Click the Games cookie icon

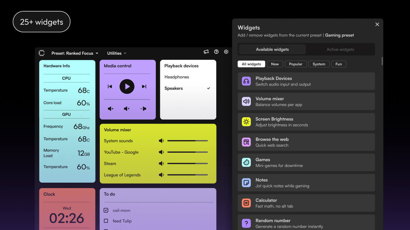point(246,162)
